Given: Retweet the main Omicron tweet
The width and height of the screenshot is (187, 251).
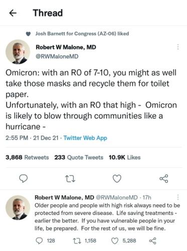Looking at the screenshot, I should coord(70,179).
